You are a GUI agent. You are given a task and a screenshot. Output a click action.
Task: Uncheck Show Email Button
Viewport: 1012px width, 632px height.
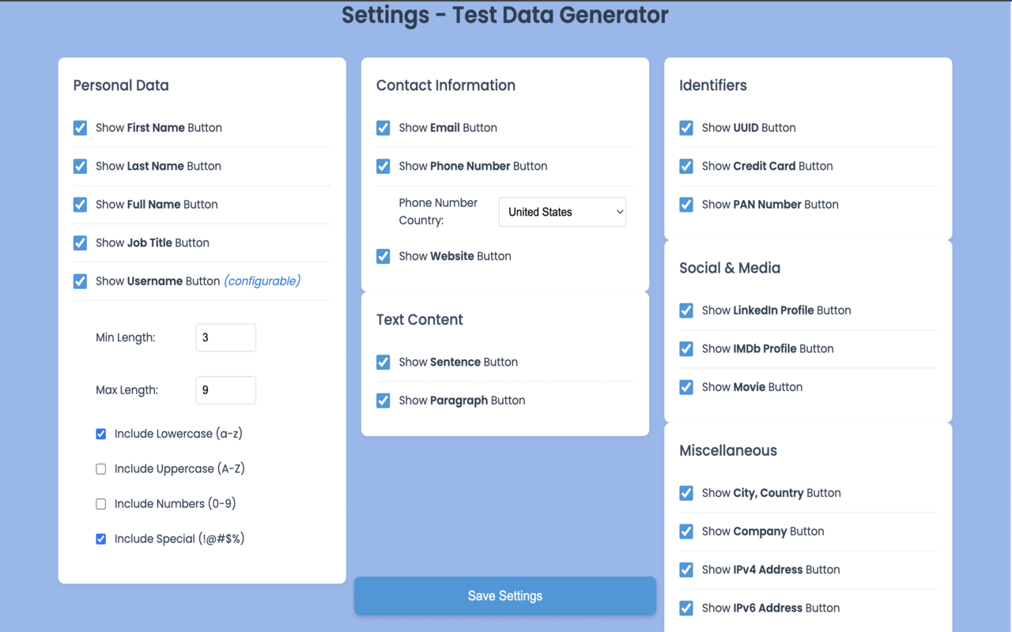tap(383, 127)
